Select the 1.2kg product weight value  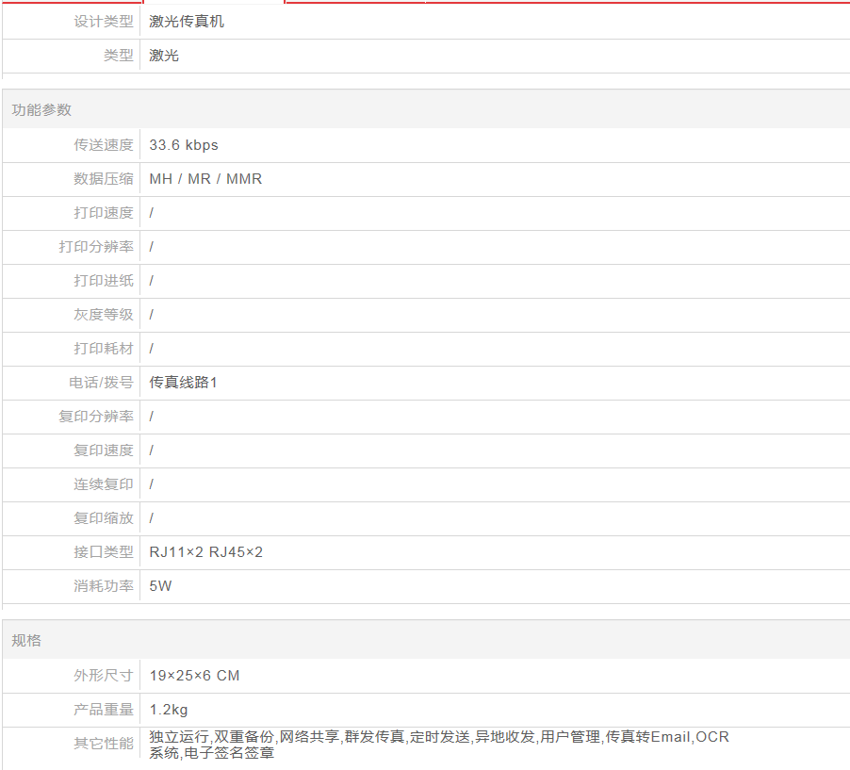tap(169, 710)
